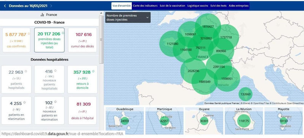This screenshot has width=304, height=138.
Task: Switch to Carte des indicateurs tab
Action: click(x=145, y=6)
